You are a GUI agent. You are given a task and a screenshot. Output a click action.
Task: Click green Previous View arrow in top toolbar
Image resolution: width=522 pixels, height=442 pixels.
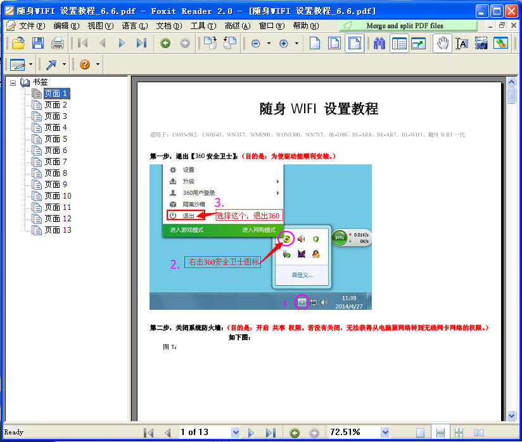(165, 43)
